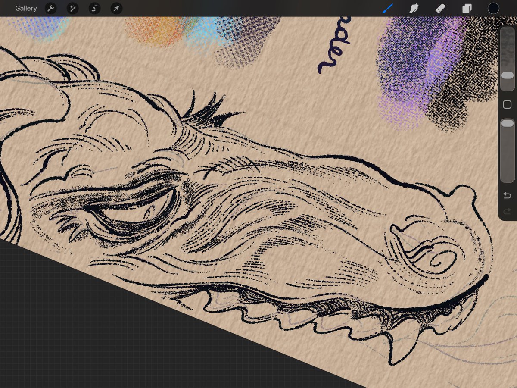Adjust the brush size slider
Screen dimensions: 517x388
[508, 59]
